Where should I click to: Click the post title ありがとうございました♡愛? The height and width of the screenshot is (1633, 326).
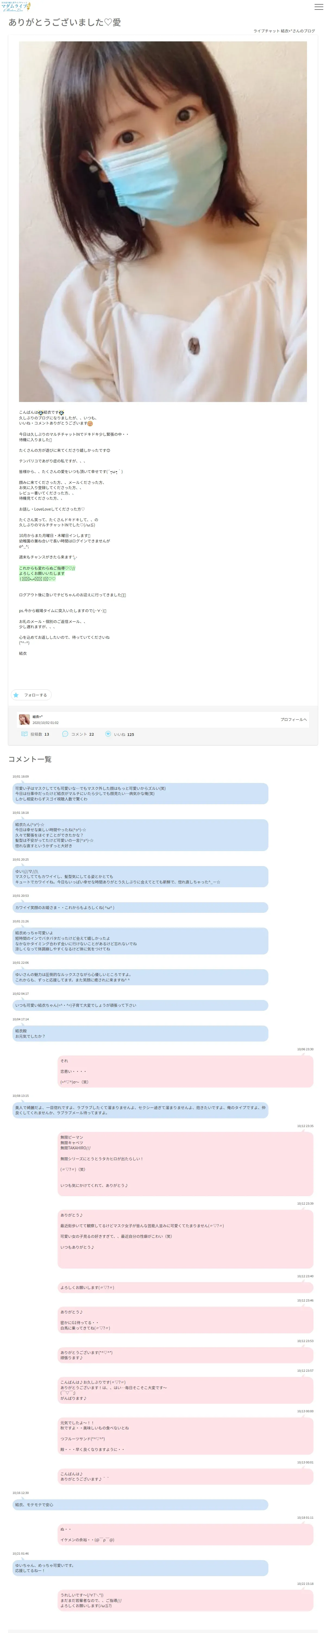tap(65, 22)
